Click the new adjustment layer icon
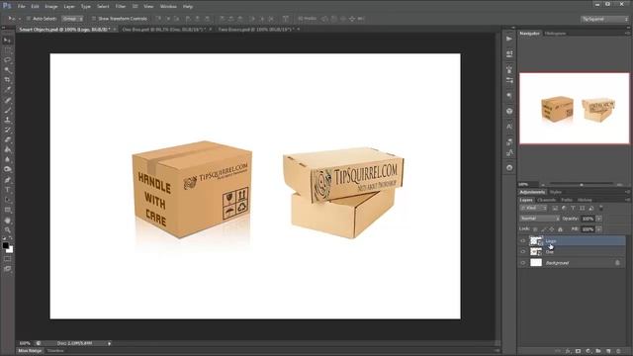 tap(588, 351)
